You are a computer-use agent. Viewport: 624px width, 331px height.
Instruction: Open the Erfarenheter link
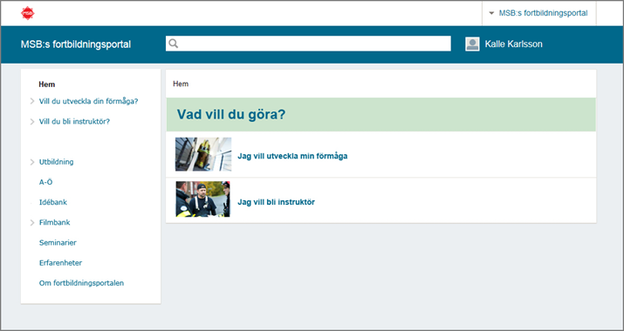click(60, 263)
